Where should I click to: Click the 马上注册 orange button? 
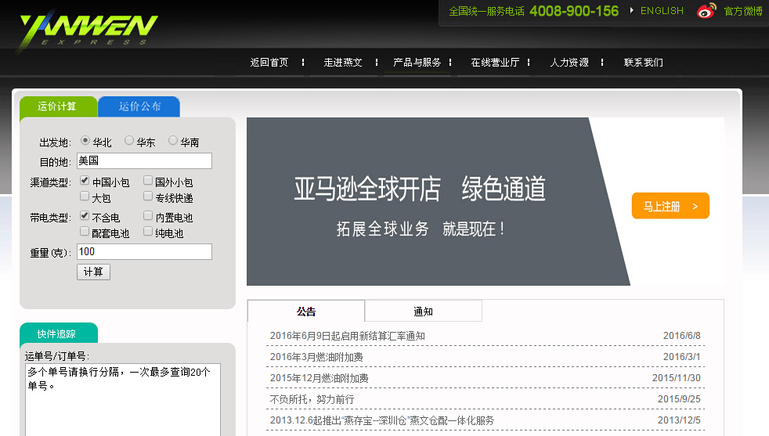point(670,206)
